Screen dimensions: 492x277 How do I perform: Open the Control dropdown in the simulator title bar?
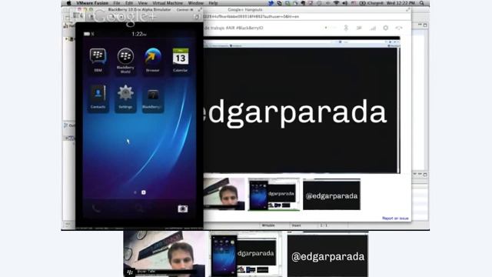[184, 10]
